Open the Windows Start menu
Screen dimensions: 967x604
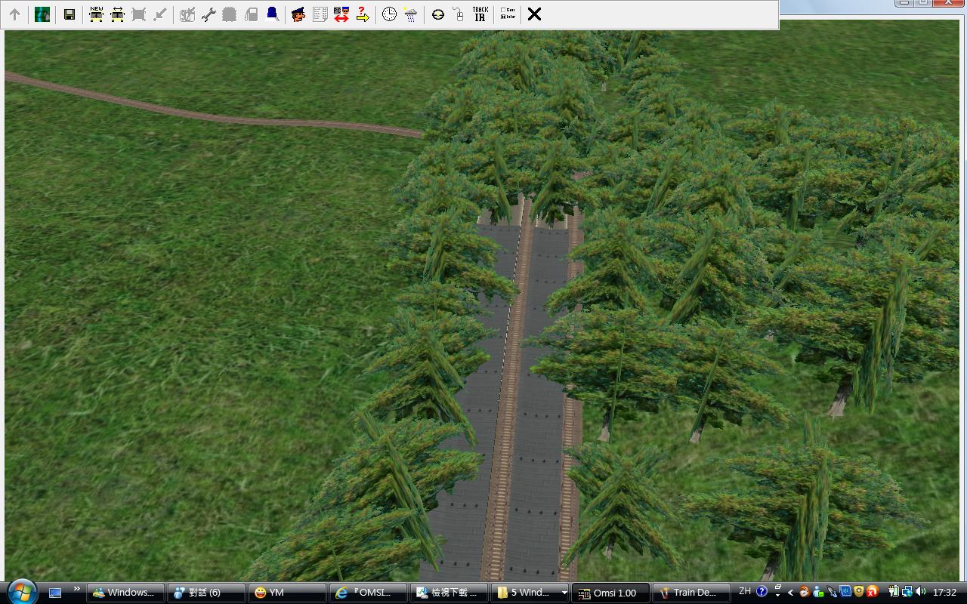pos(20,591)
